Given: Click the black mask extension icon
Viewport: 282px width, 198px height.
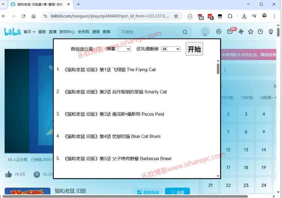Looking at the screenshot, I should pos(220,16).
